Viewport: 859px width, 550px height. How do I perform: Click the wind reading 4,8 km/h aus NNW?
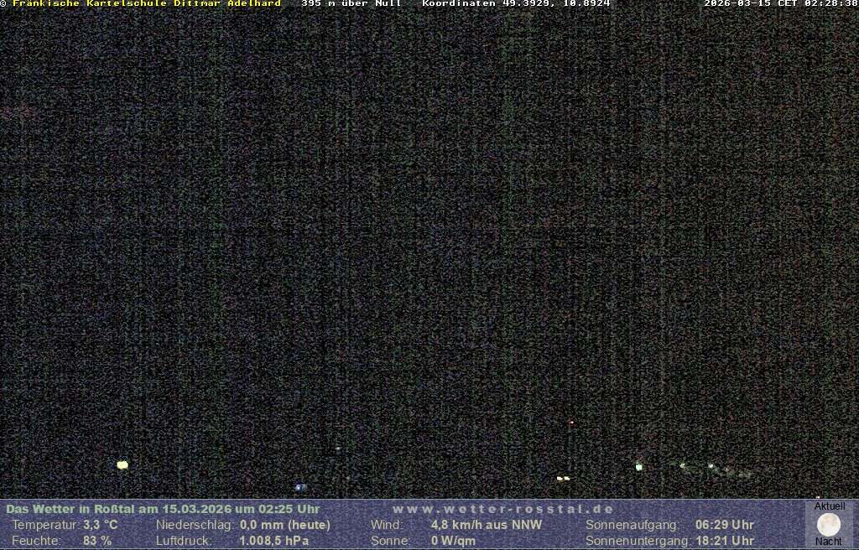coord(487,525)
